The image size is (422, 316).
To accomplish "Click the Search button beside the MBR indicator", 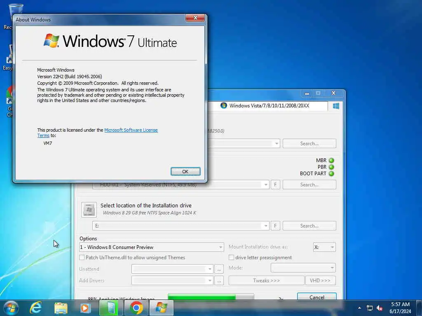I will tap(309, 144).
